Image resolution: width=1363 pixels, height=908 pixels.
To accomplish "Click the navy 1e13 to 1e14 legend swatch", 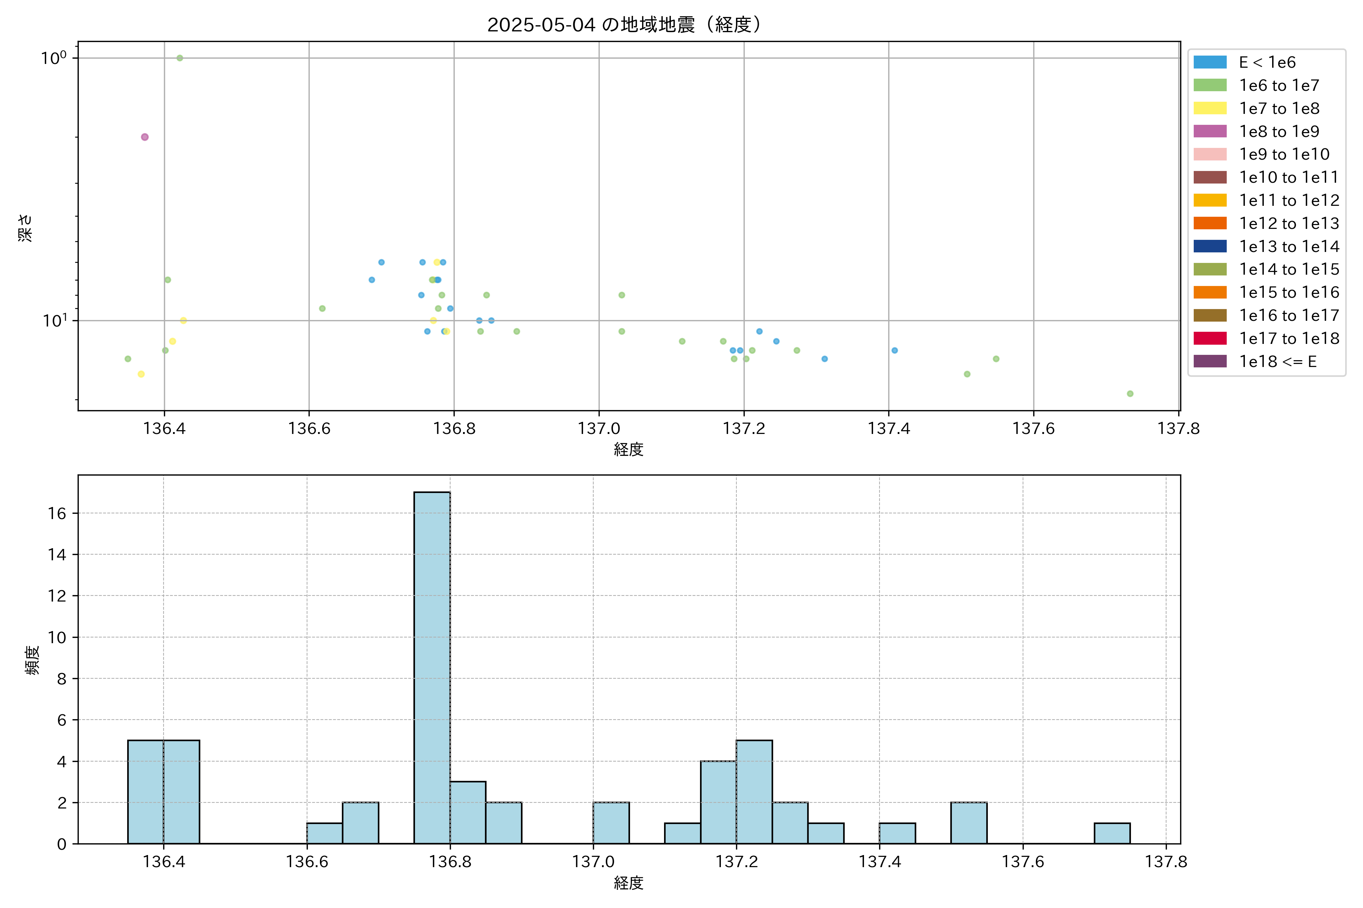I will 1210,246.
